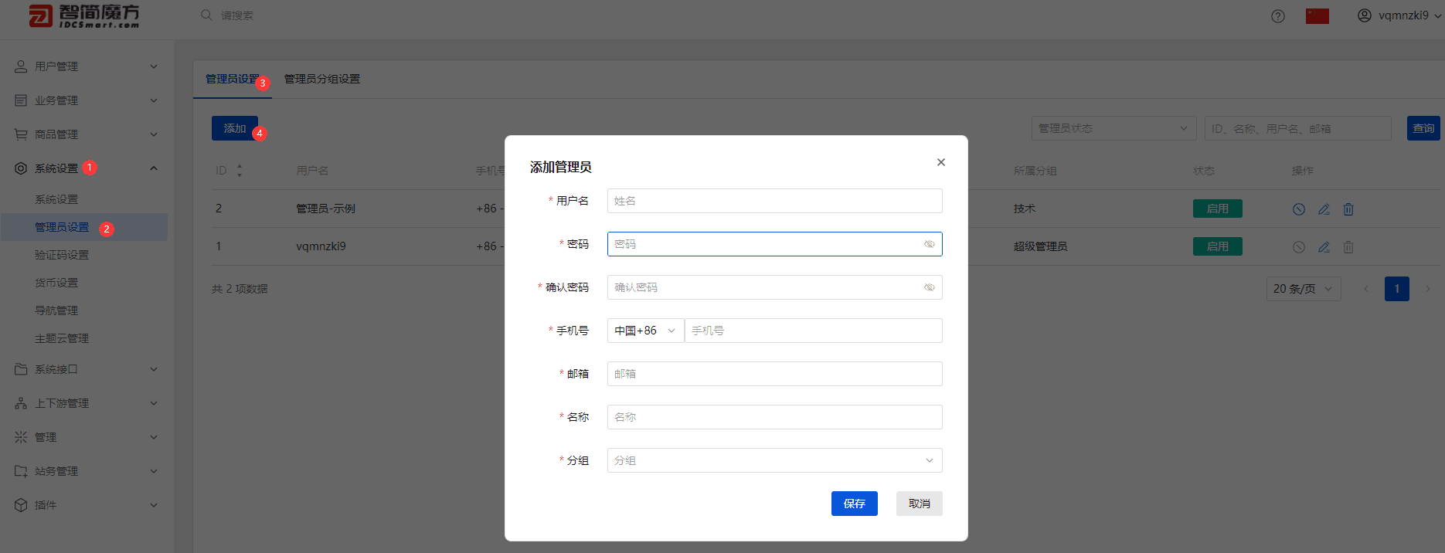Click the ID、名称、用户名、邮箱 search field

1298,128
